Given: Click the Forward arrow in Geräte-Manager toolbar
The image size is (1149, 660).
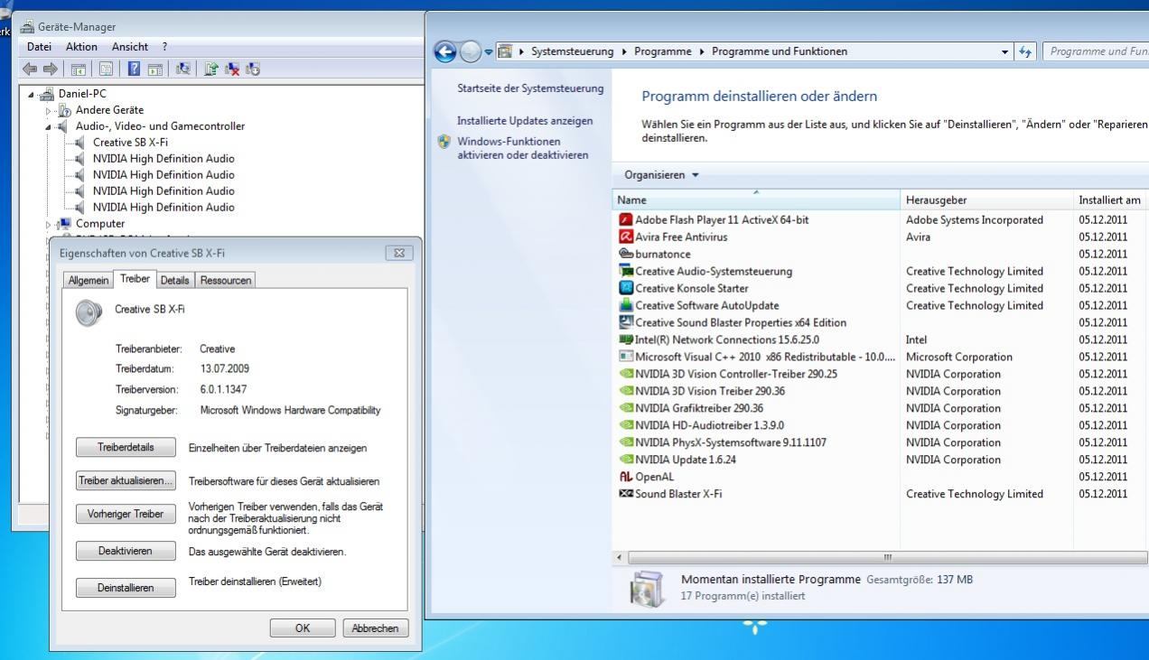Looking at the screenshot, I should pos(51,68).
